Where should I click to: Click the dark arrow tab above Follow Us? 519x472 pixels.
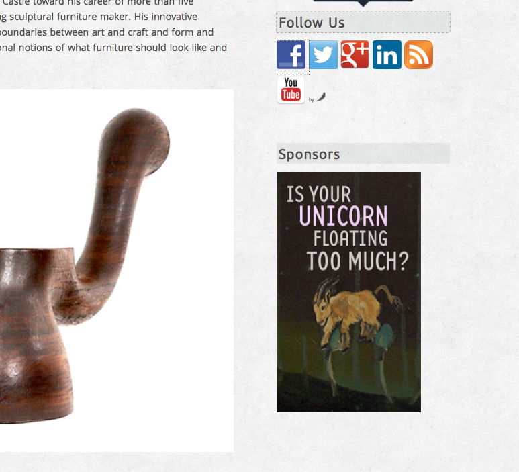point(363,3)
